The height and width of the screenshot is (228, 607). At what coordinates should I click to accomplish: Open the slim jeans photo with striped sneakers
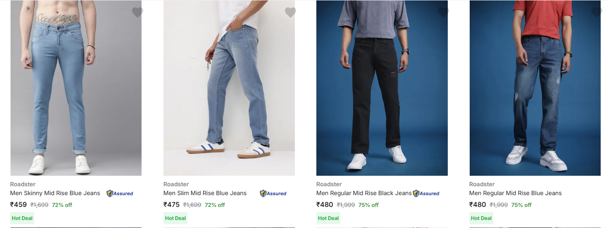229,89
